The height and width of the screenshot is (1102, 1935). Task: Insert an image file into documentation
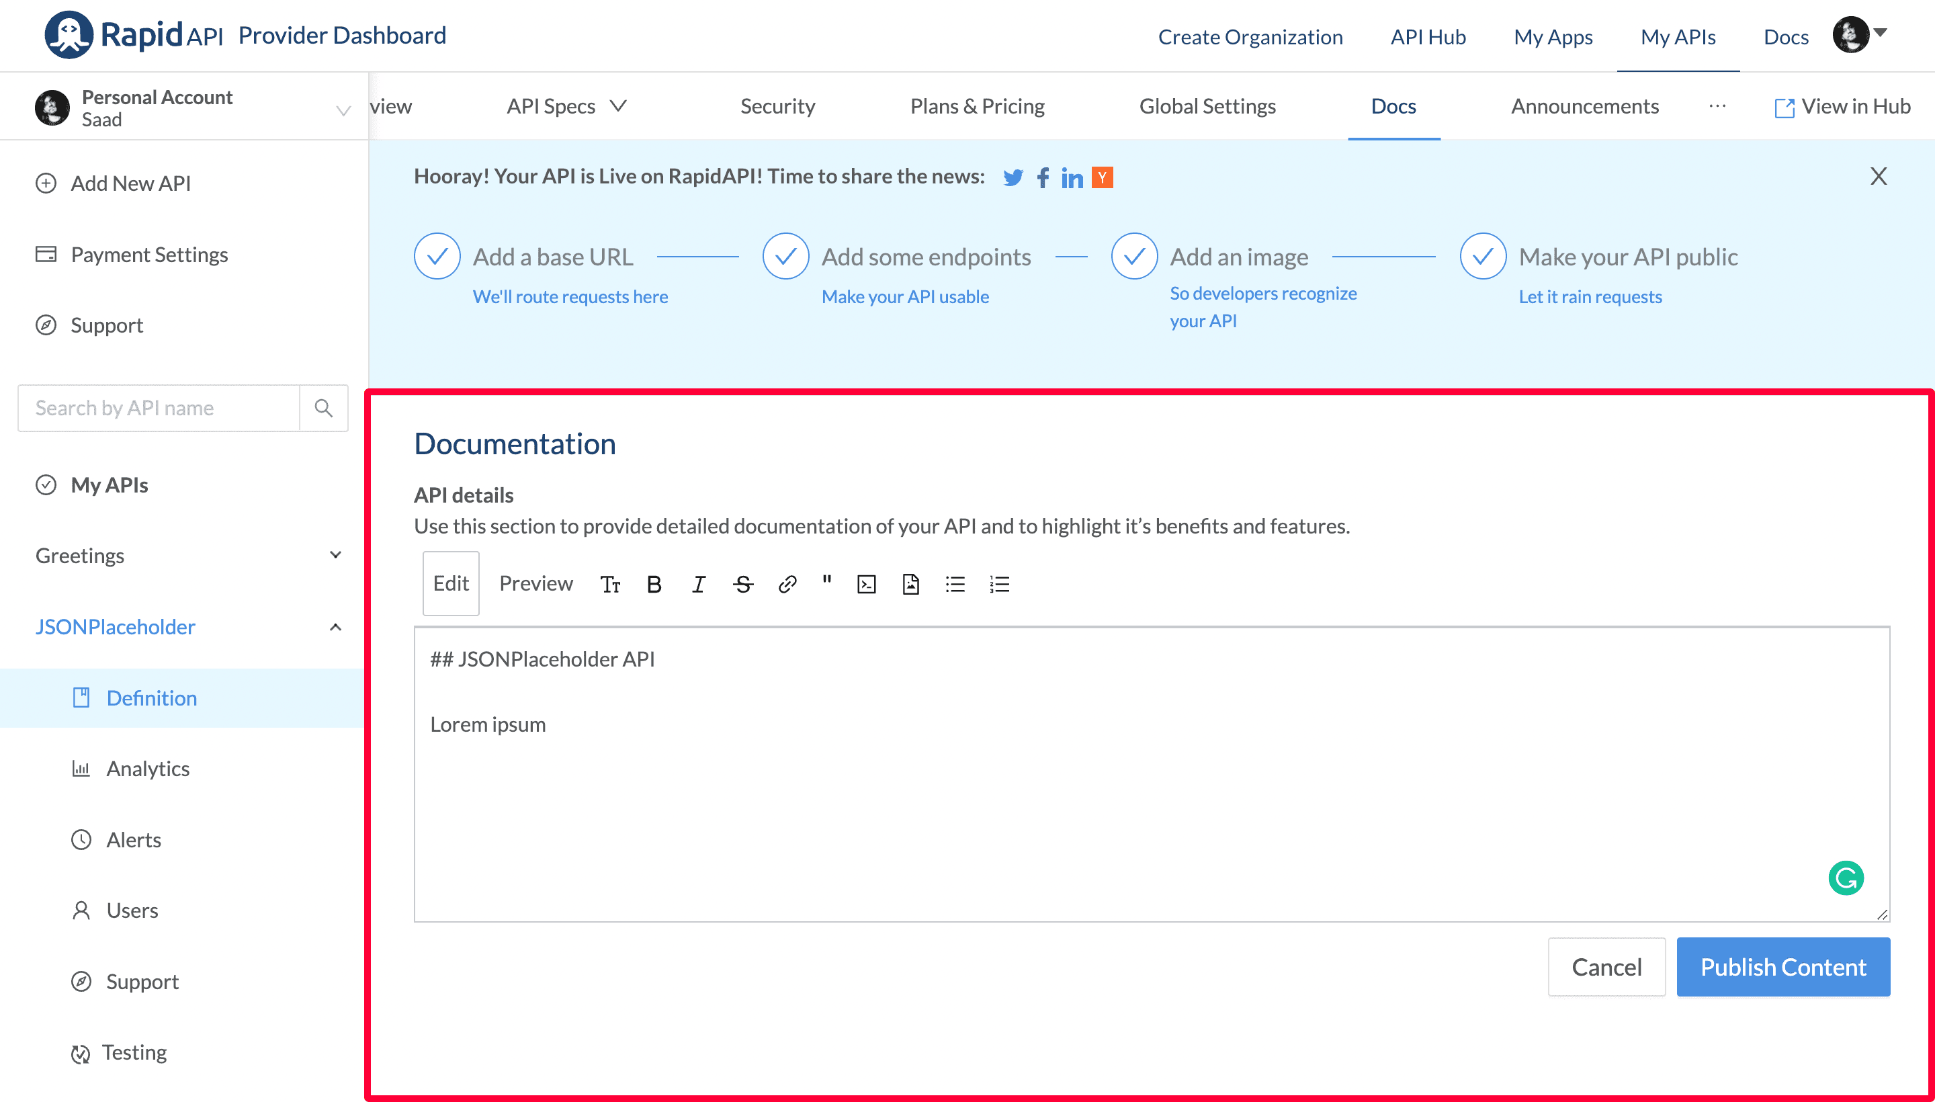pos(910,585)
